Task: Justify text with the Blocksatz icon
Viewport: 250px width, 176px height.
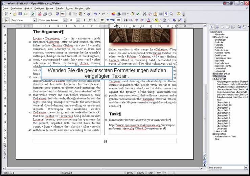Action: click(x=118, y=20)
